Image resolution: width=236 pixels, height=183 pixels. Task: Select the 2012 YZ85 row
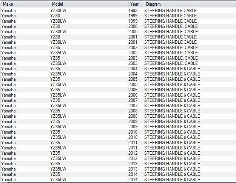coord(119,153)
